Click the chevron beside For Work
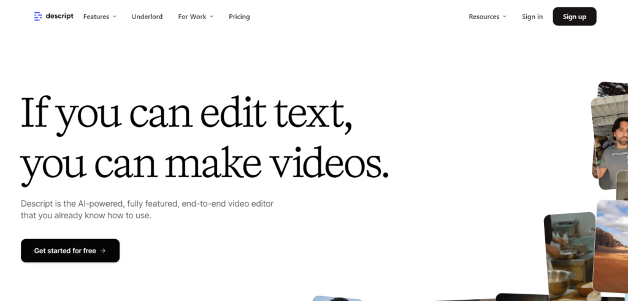 coord(212,17)
